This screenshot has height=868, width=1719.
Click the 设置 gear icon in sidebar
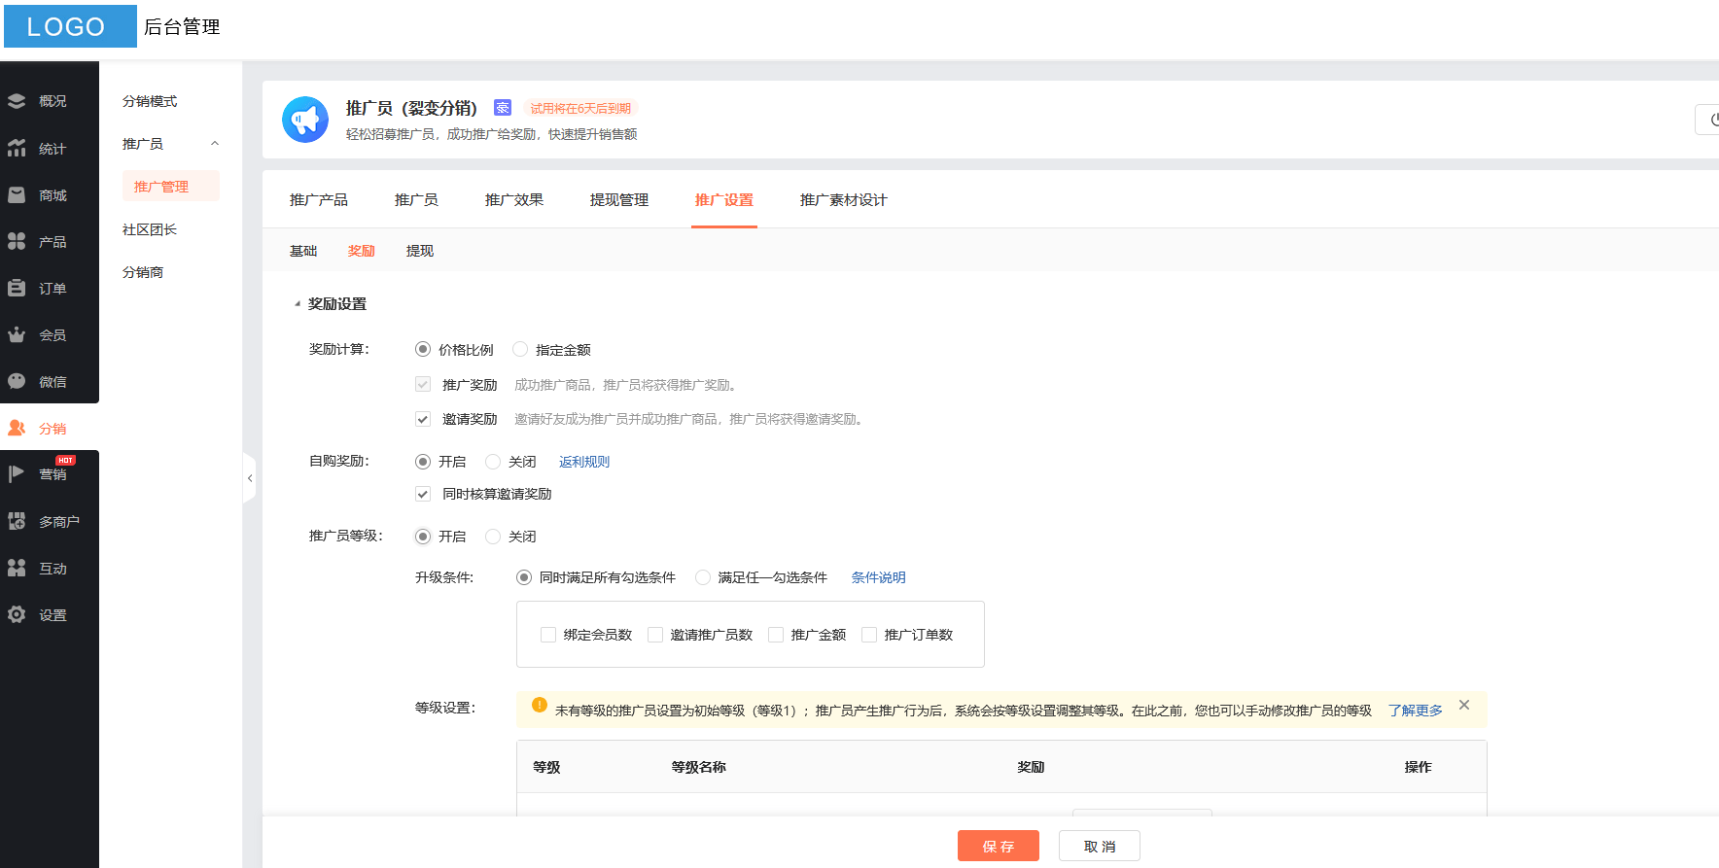17,615
